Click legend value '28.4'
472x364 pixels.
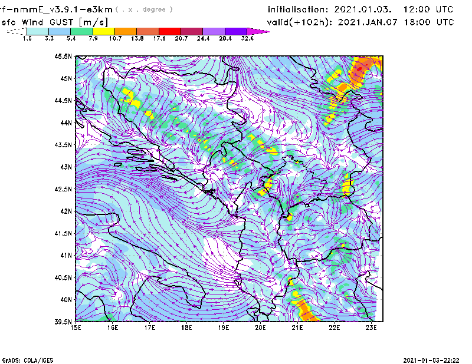pos(225,38)
